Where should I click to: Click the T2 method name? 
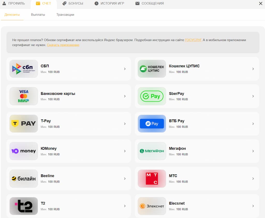43,203
